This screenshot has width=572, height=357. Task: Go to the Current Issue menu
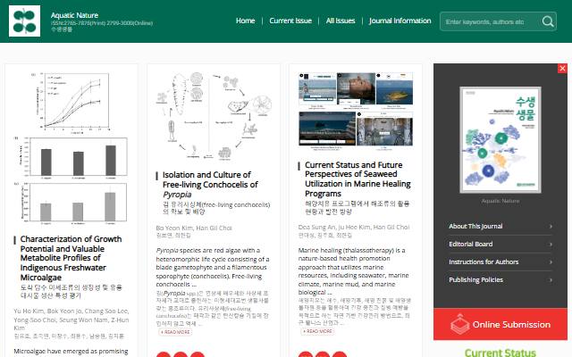[x=290, y=21]
